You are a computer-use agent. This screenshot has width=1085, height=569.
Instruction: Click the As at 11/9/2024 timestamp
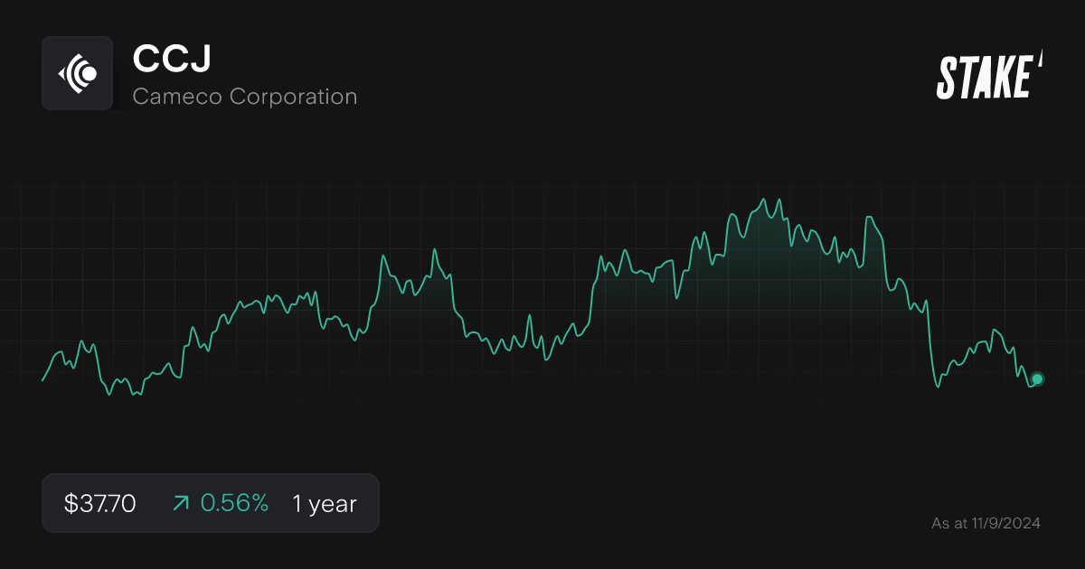tap(986, 523)
